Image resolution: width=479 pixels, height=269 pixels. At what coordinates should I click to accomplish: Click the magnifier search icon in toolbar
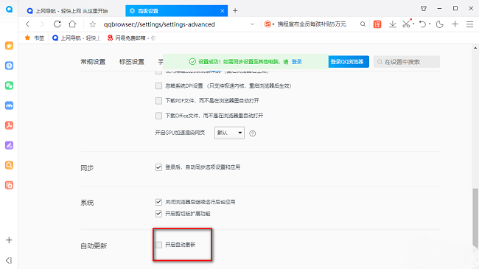pyautogui.click(x=363, y=24)
